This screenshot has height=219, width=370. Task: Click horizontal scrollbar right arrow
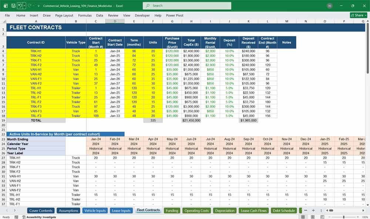[363, 210]
